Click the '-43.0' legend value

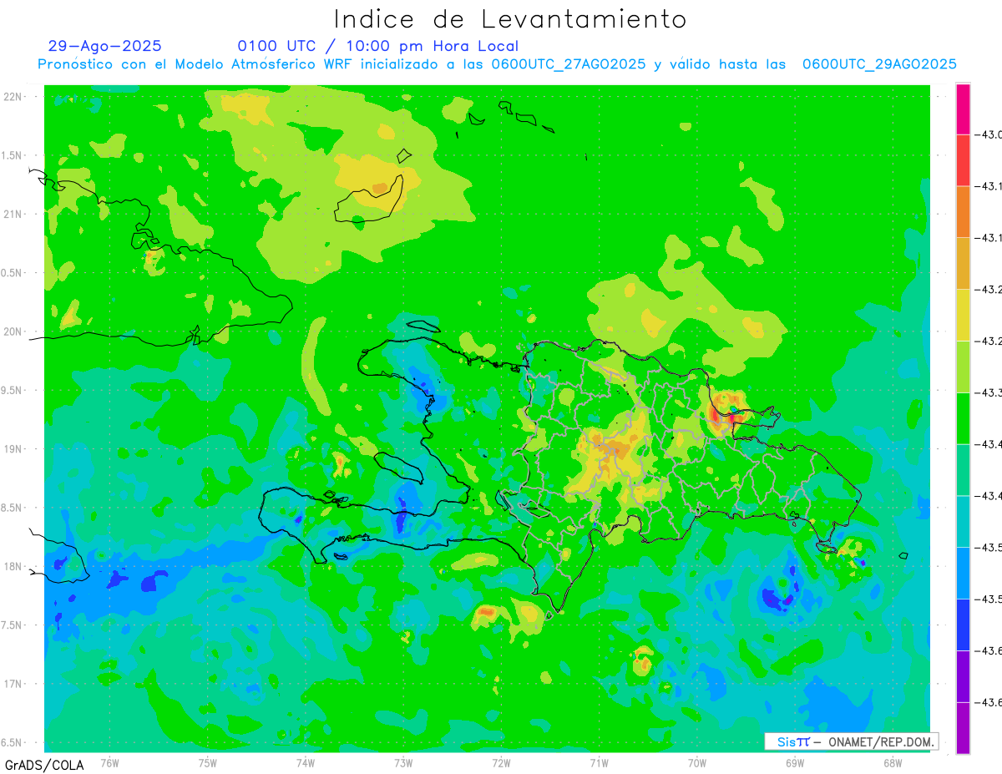point(990,134)
